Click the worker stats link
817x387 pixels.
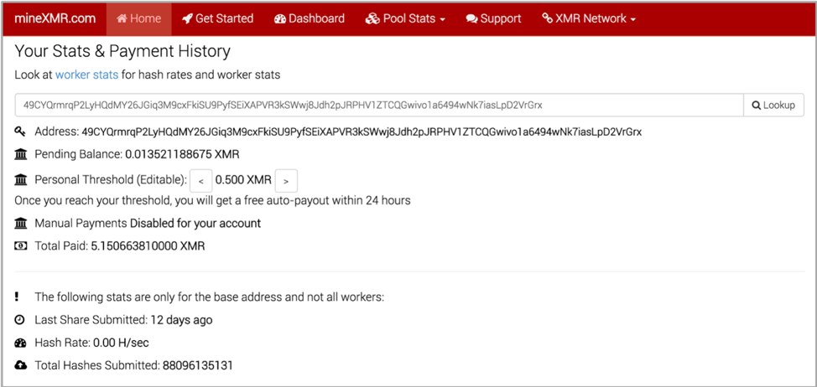pyautogui.click(x=86, y=75)
